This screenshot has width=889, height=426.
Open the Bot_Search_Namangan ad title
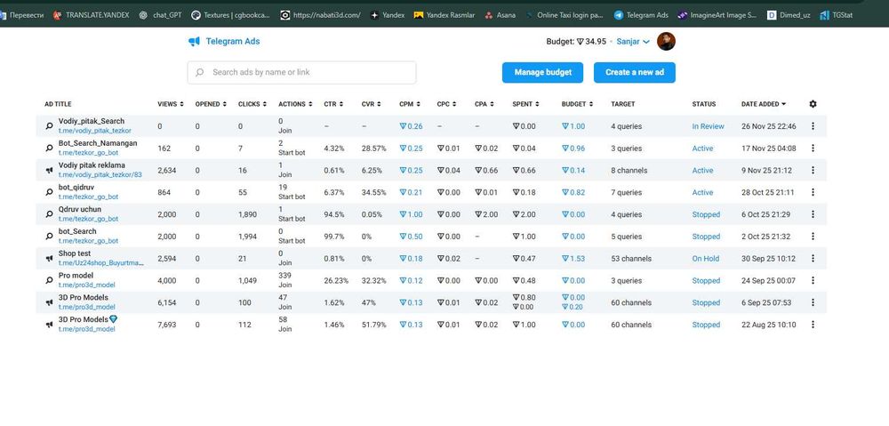click(x=98, y=143)
